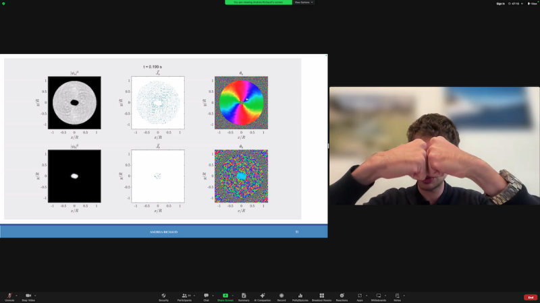The image size is (540, 303).
Task: Click the red End meeting button
Action: click(x=531, y=298)
